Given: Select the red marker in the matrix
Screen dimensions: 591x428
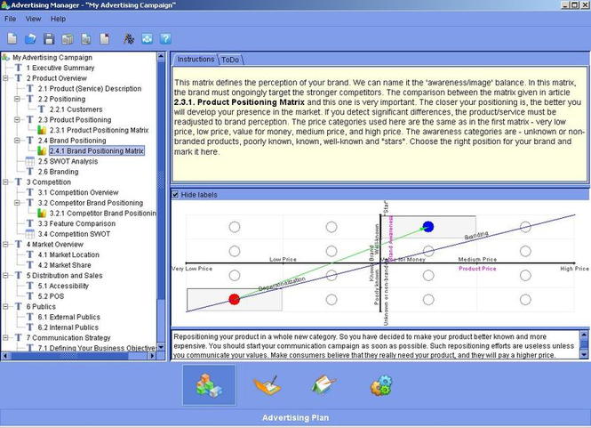Looking at the screenshot, I should [x=235, y=299].
